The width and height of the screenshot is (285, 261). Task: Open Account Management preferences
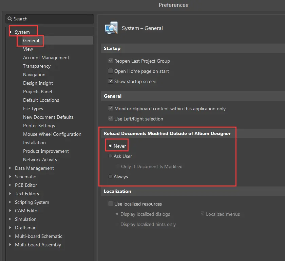click(46, 58)
